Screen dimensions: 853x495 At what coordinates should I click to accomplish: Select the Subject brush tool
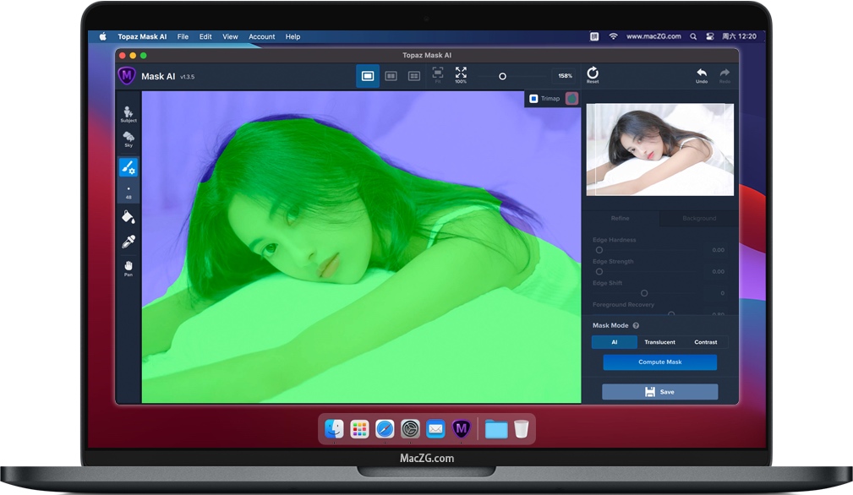pos(128,112)
